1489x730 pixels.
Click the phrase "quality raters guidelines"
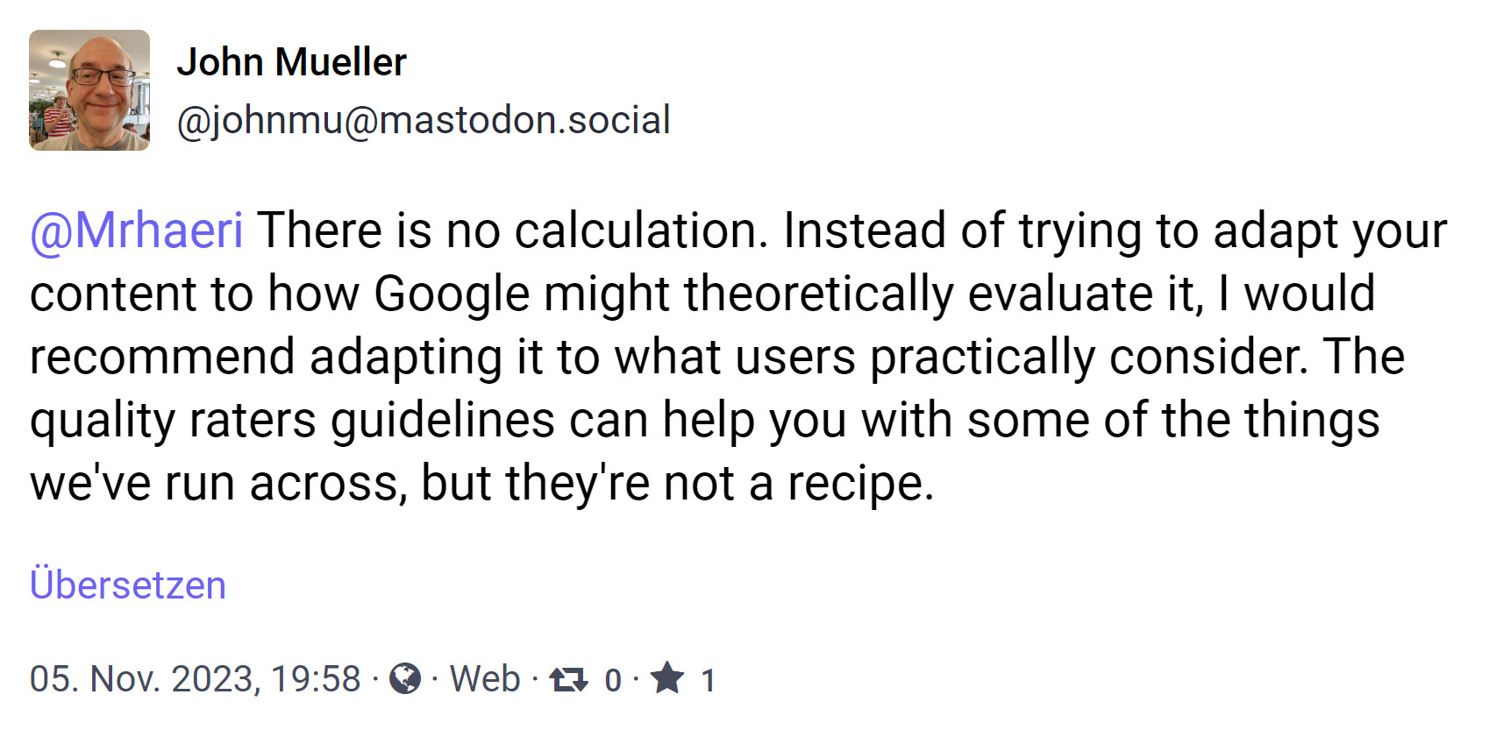(x=292, y=420)
